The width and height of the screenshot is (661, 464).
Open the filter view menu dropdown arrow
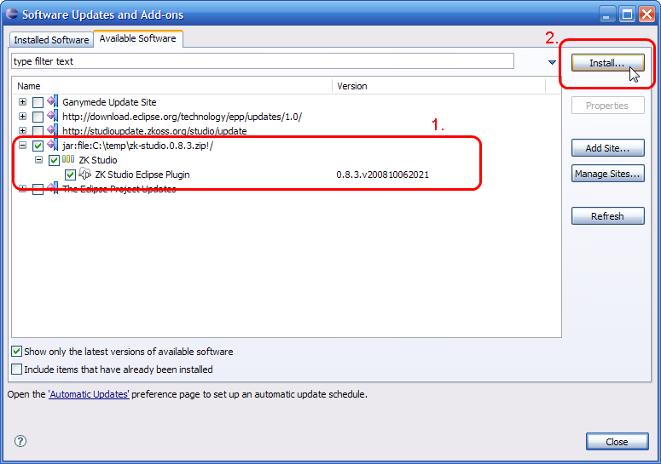tap(552, 62)
